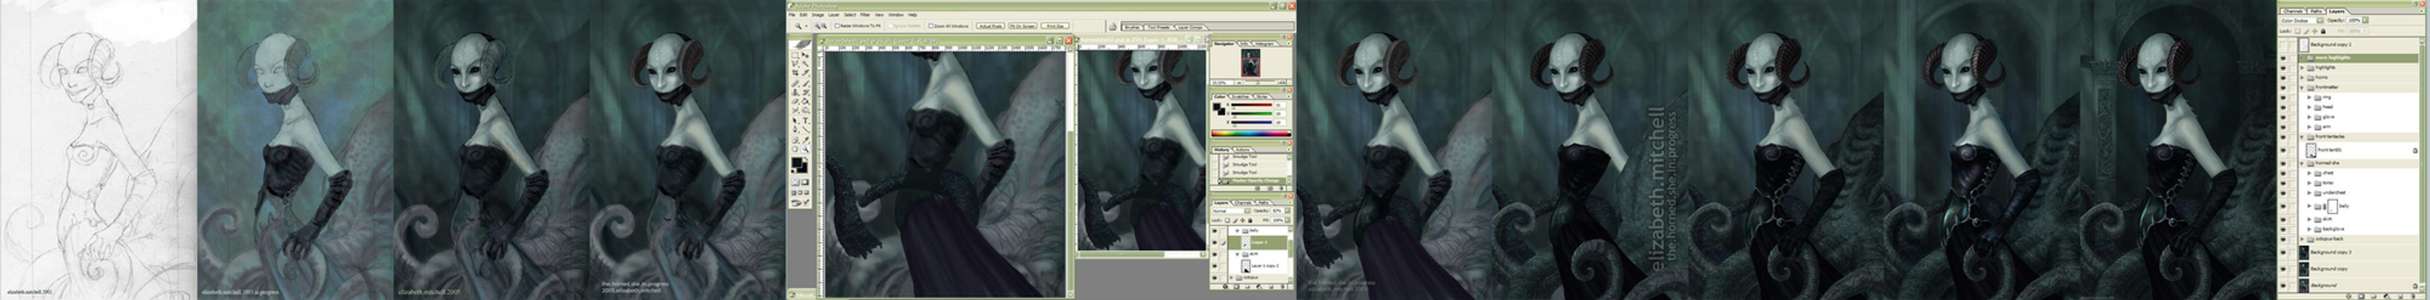Switch to the Histogram tab
The height and width of the screenshot is (300, 2430).
[1265, 43]
